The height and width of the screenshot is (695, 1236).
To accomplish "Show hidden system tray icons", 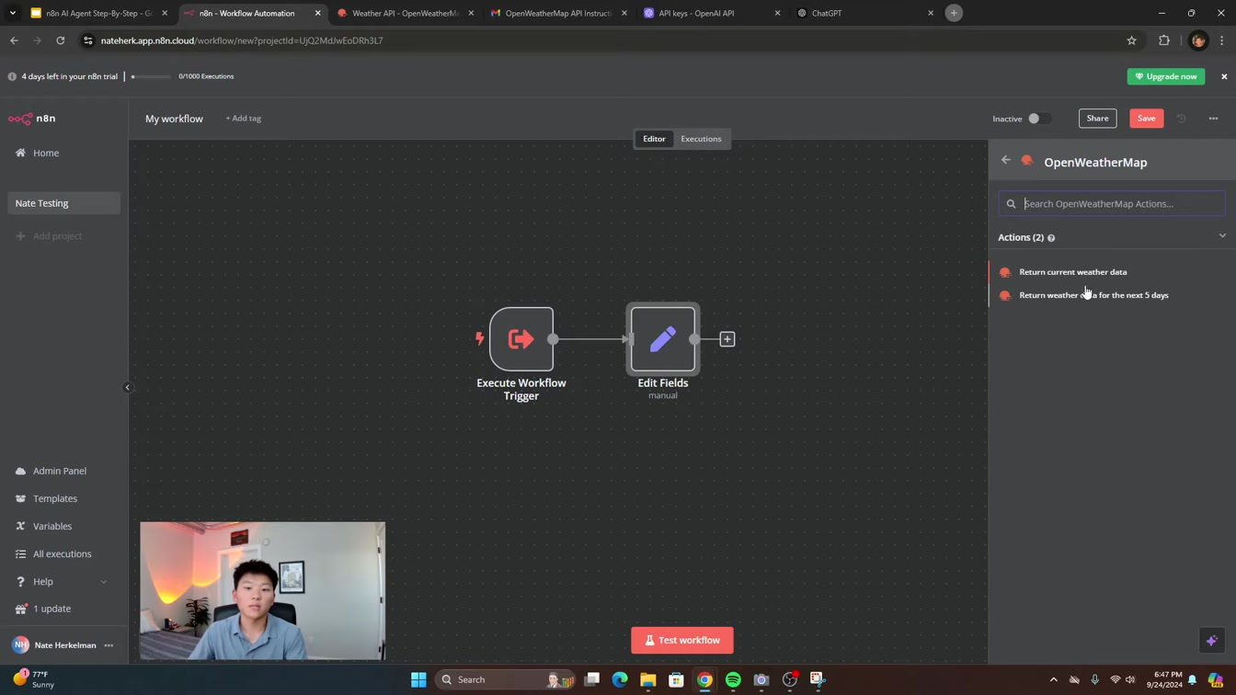I will 1053,679.
